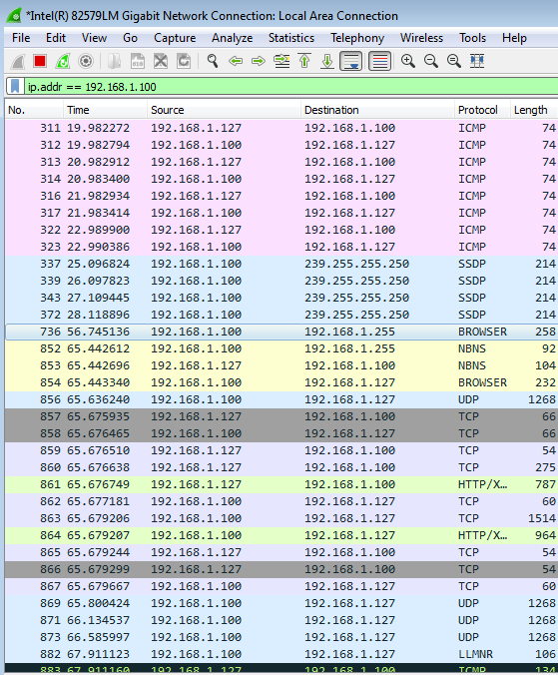
Task: Click the find packet magnifier icon
Action: coord(213,61)
